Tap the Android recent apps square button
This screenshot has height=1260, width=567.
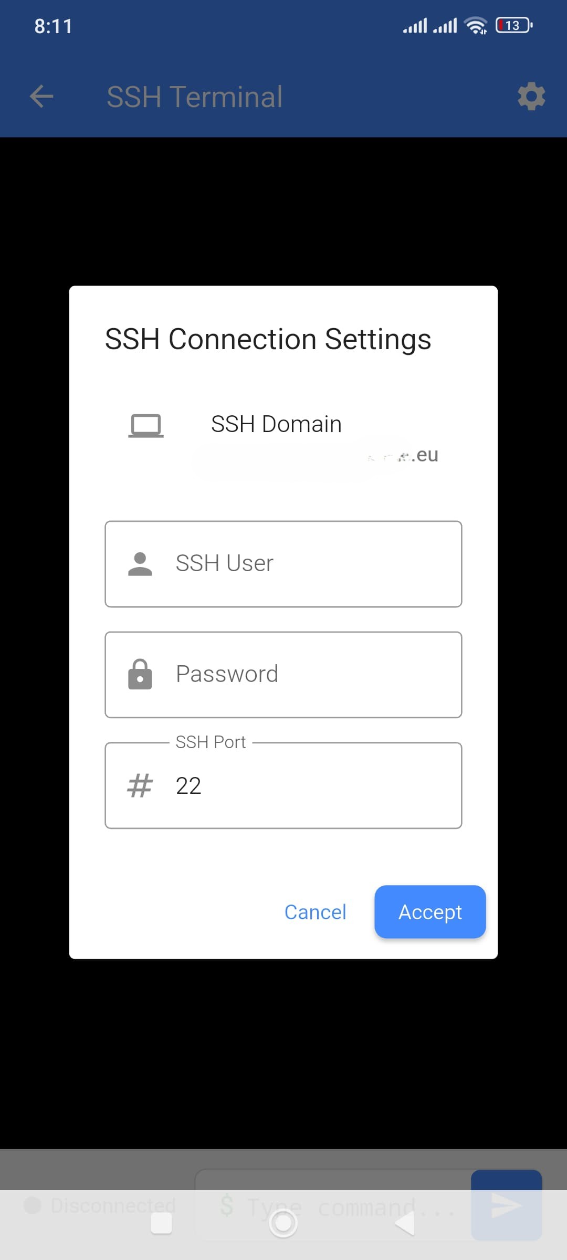coord(162,1224)
